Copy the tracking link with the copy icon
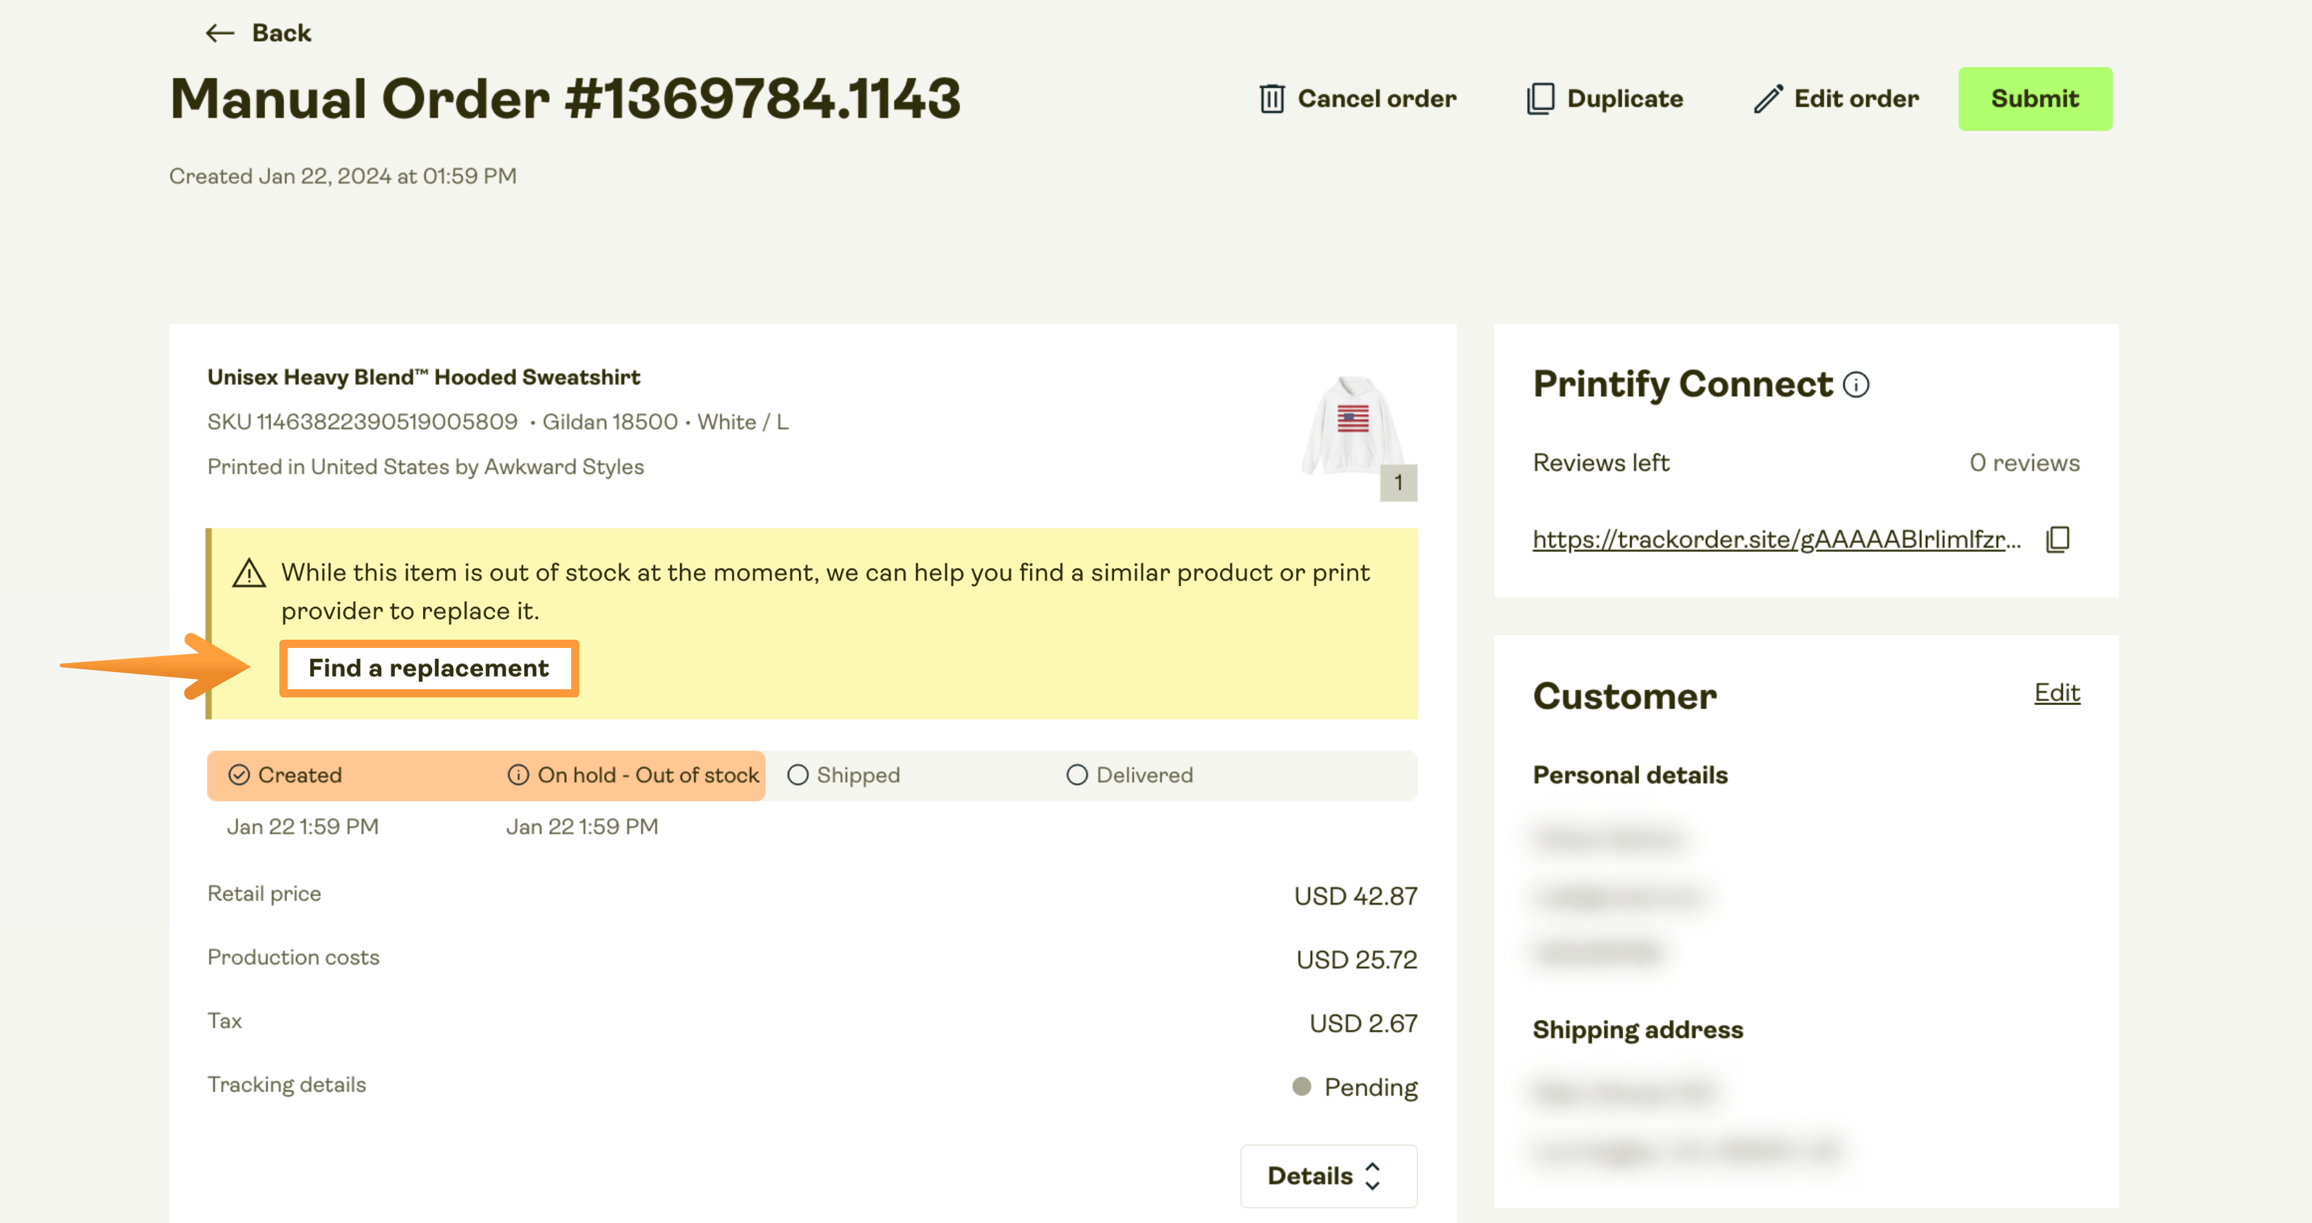The width and height of the screenshot is (2312, 1223). tap(2057, 539)
